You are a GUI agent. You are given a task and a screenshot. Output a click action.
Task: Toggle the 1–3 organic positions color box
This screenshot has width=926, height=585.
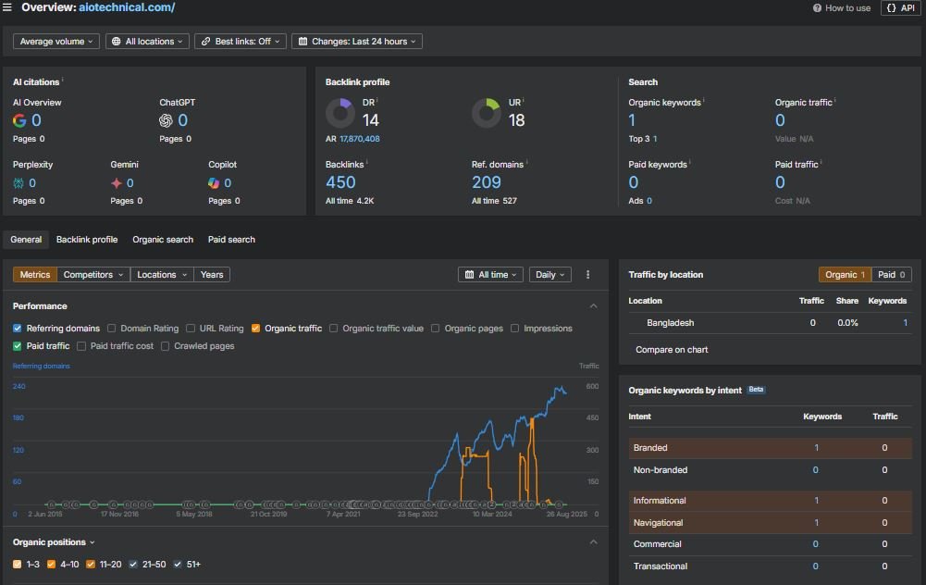coord(18,564)
